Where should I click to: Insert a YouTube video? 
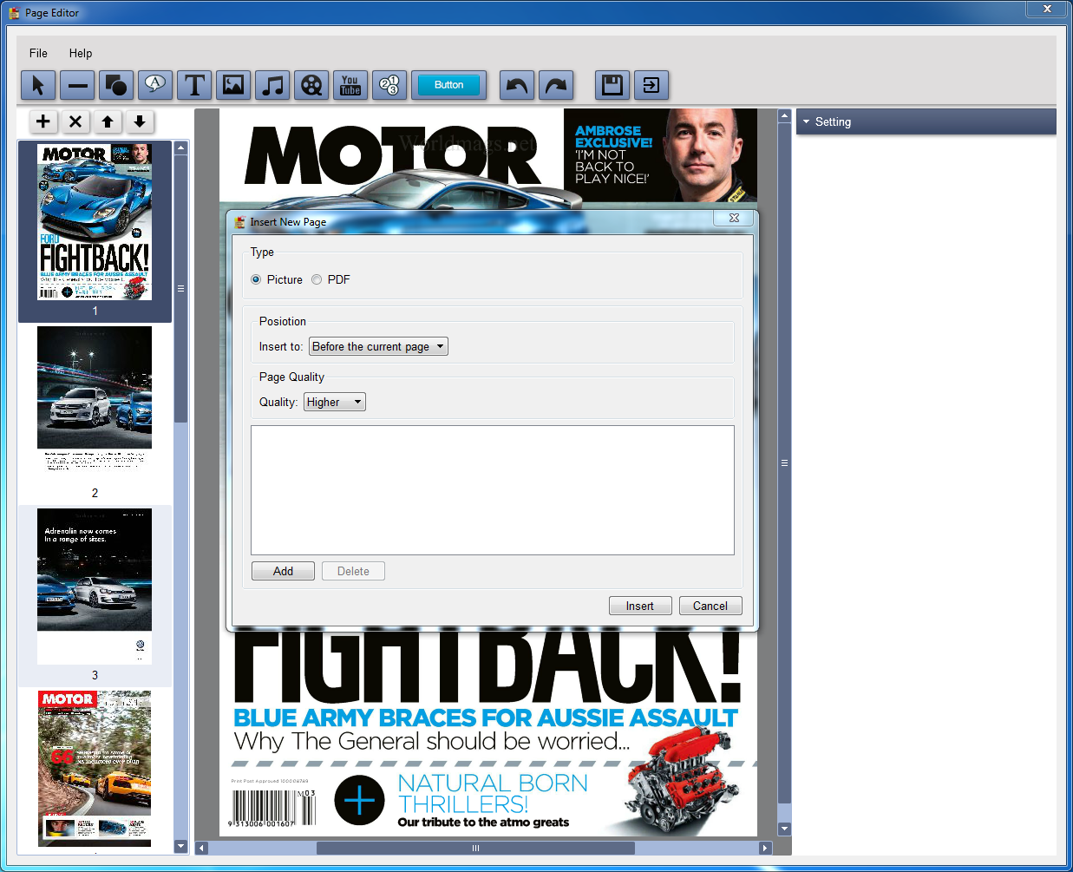point(350,85)
